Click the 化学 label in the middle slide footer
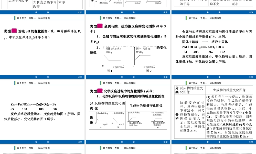256x154 pixels. pyautogui.click(x=166, y=77)
